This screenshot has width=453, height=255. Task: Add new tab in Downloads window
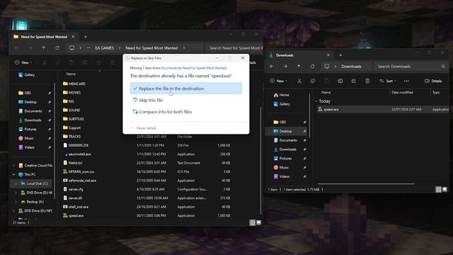[340, 55]
